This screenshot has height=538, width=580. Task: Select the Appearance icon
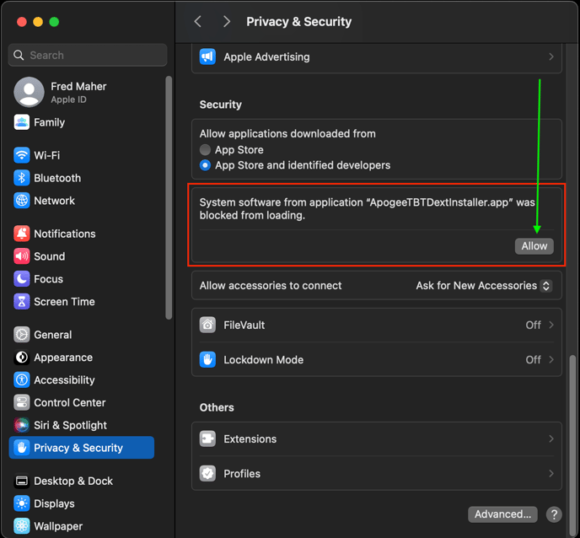point(21,357)
